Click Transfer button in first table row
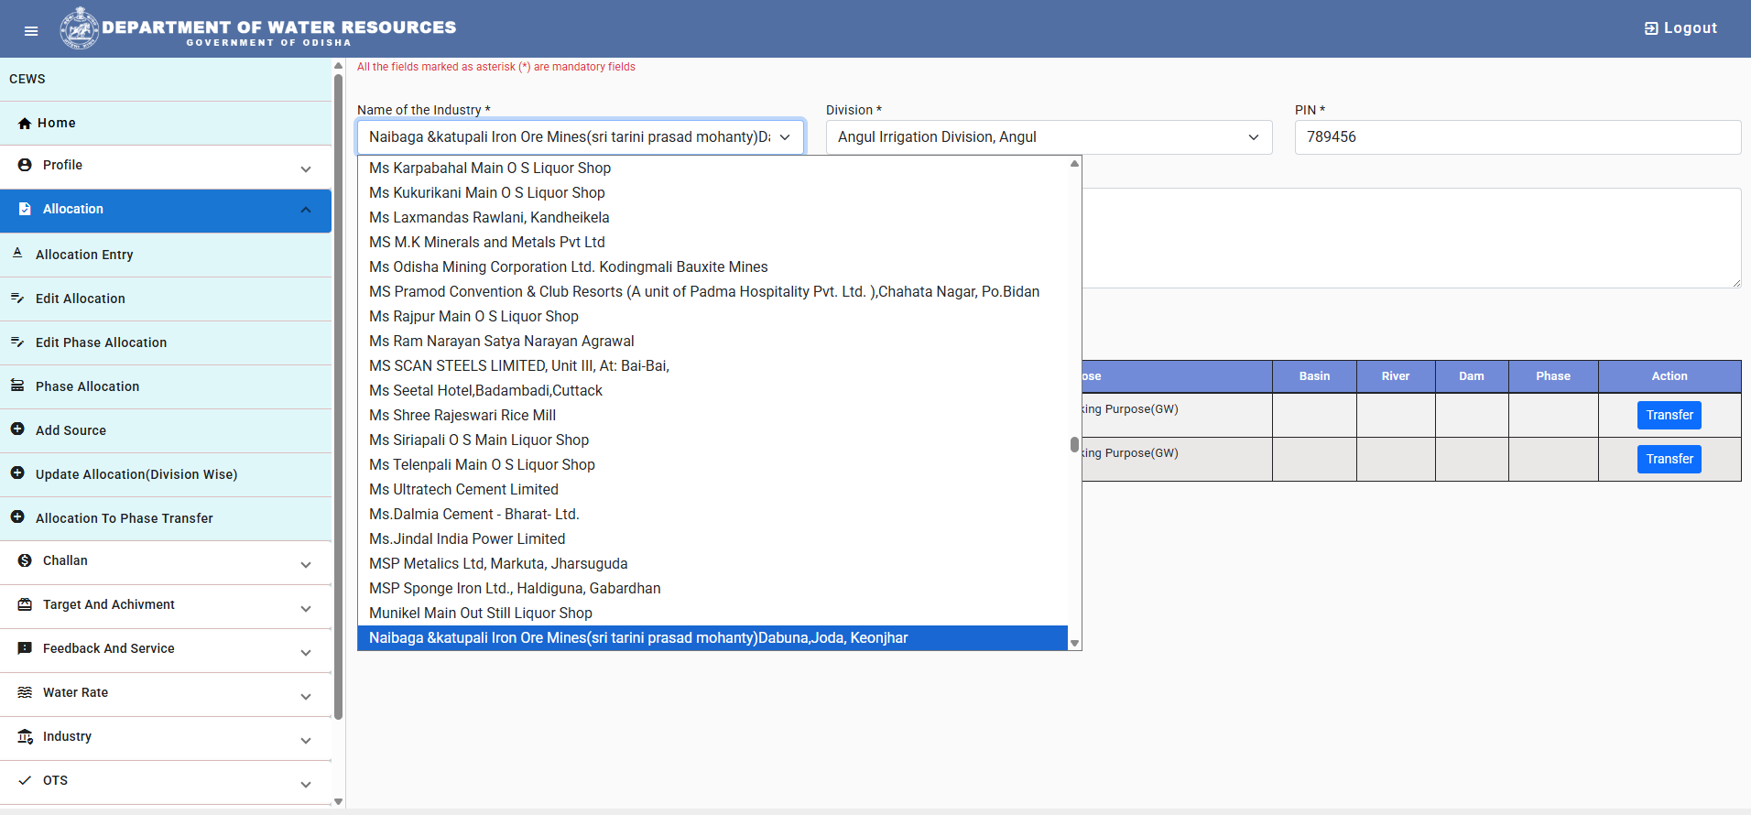 (x=1669, y=415)
